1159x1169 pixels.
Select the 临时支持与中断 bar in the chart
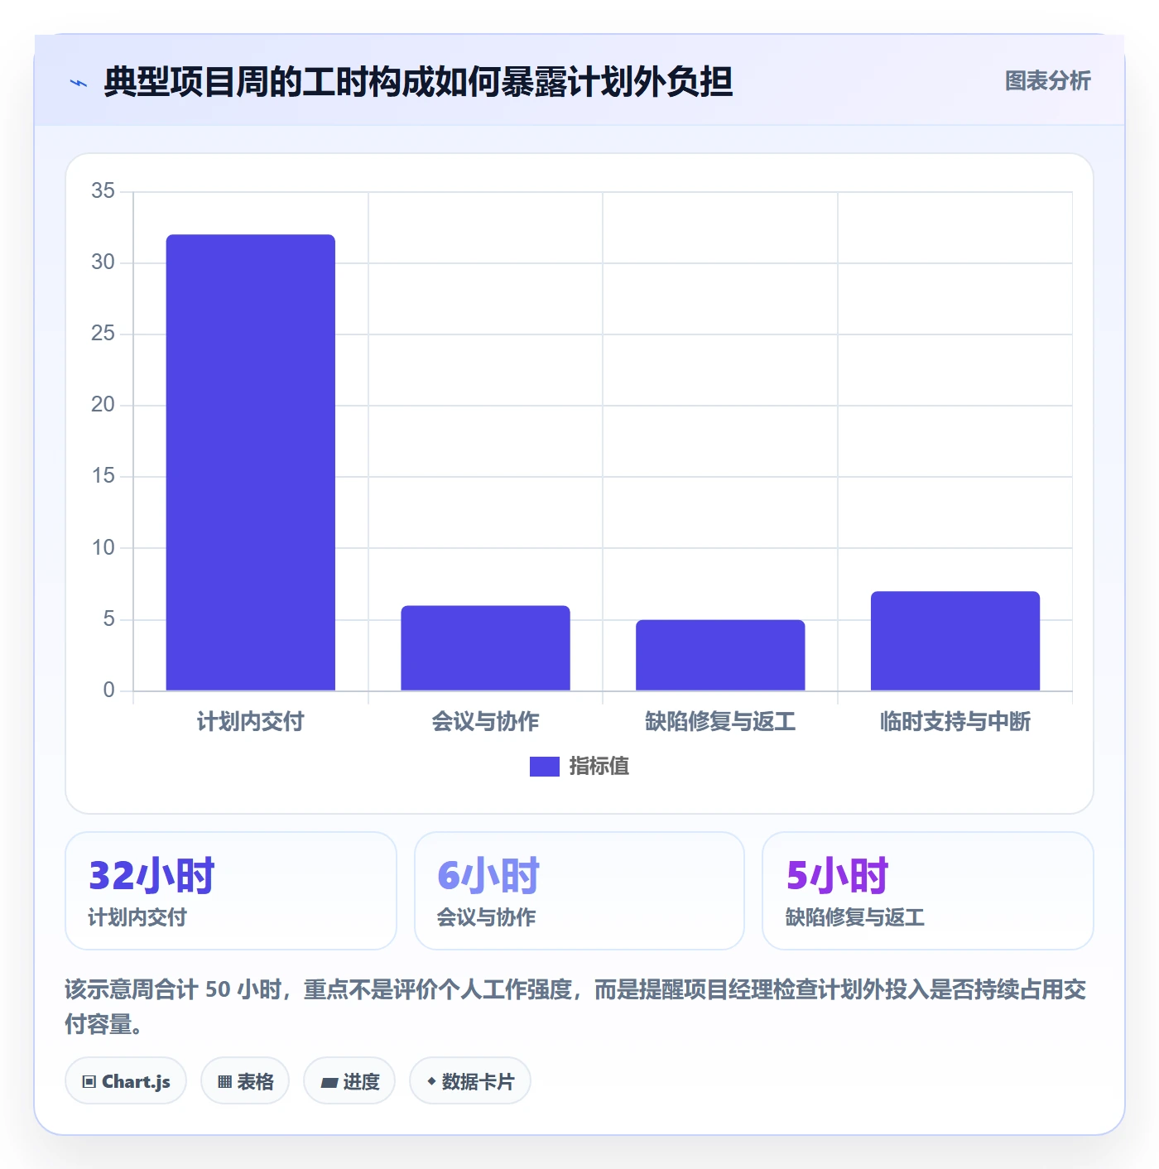955,641
